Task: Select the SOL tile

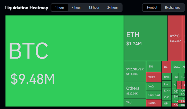Action: click(154, 67)
